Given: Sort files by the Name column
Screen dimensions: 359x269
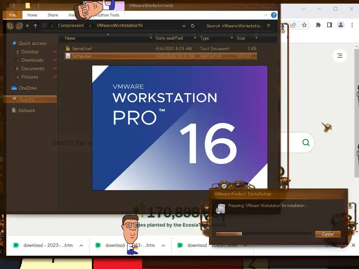Looking at the screenshot, I should pyautogui.click(x=70, y=38).
